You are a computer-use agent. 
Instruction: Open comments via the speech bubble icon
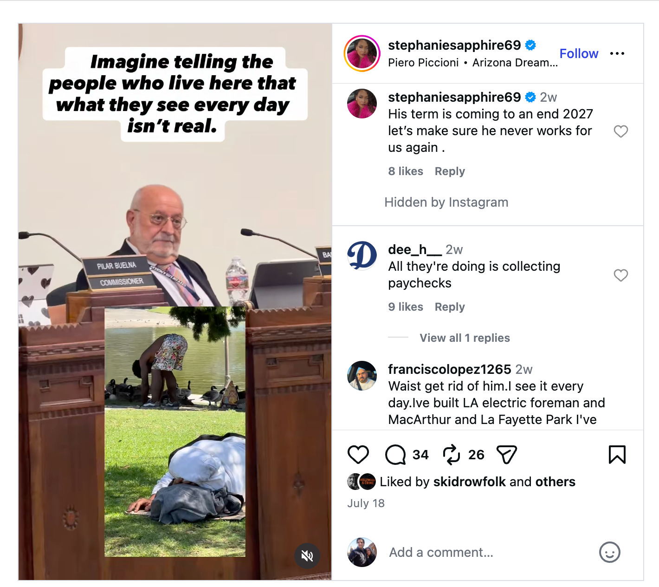395,455
